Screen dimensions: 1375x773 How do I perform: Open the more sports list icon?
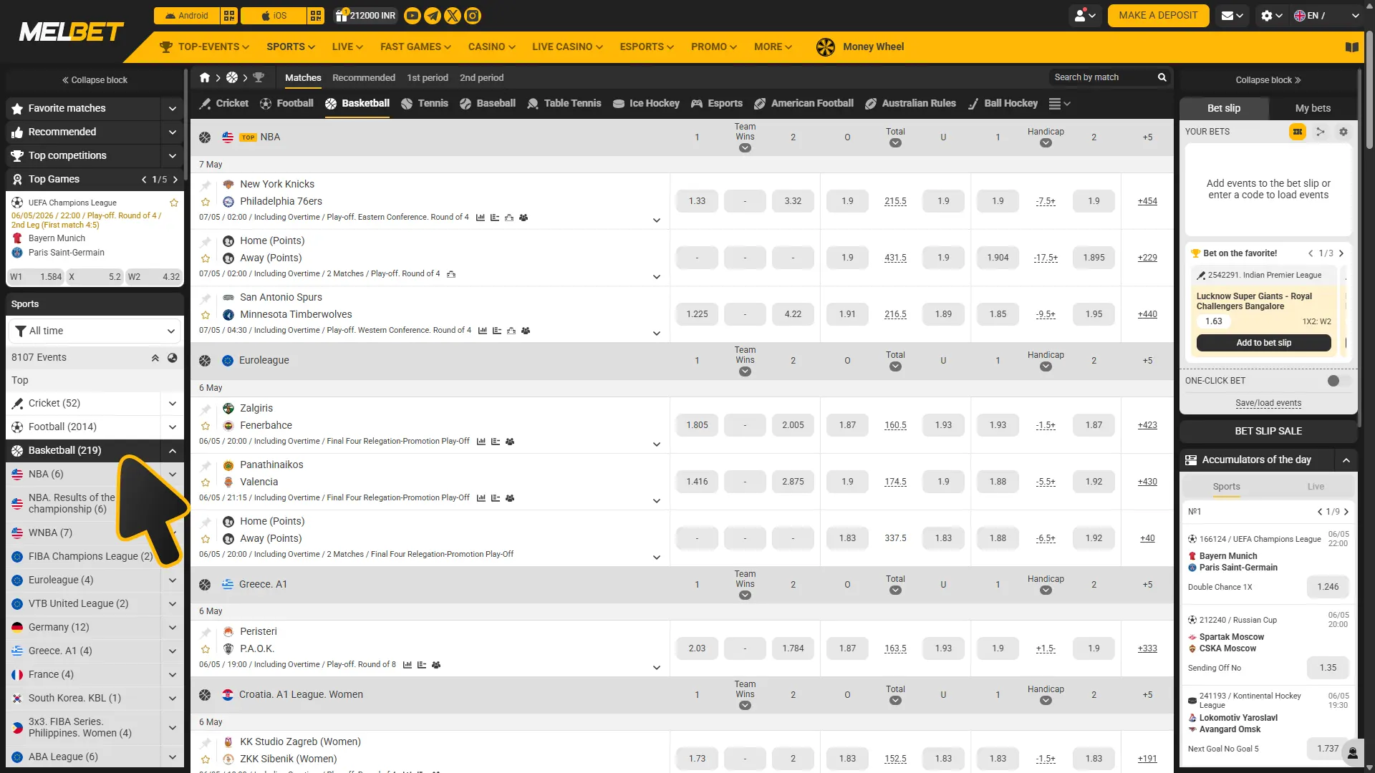tap(1059, 104)
